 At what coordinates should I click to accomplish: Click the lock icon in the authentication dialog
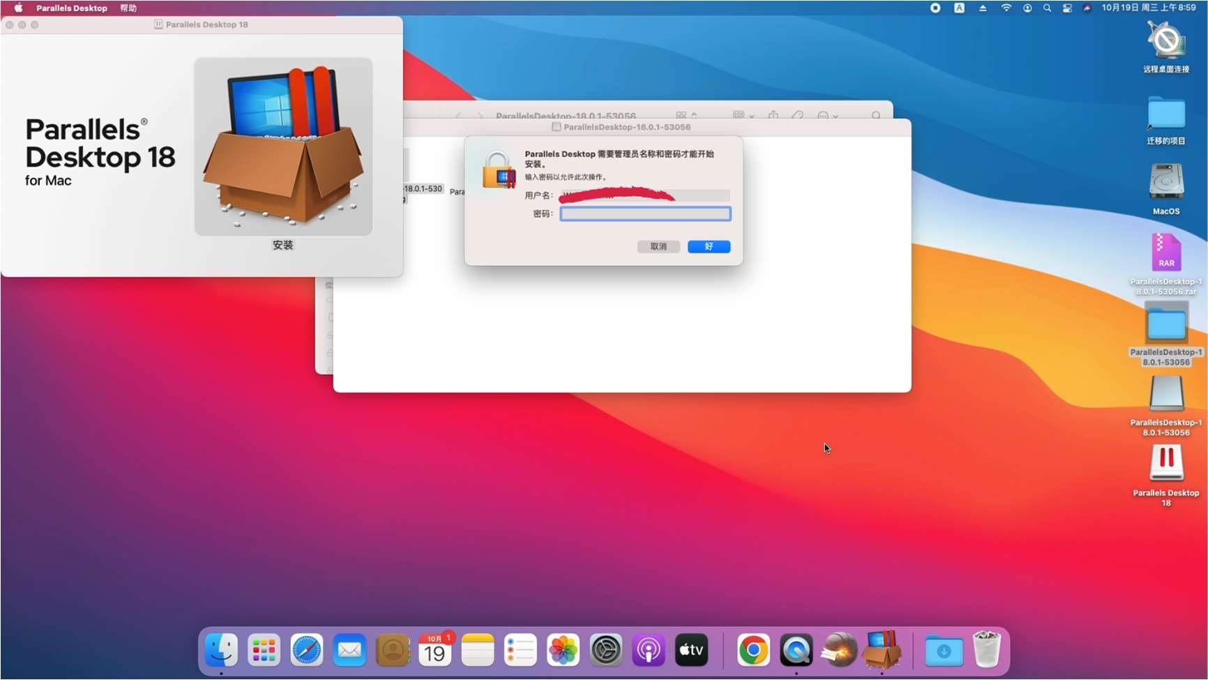tap(498, 170)
